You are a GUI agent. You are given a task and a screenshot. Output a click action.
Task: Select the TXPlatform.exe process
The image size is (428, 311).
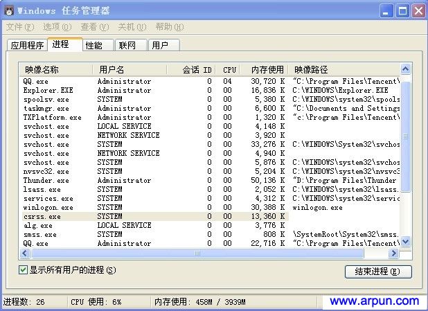(210, 118)
